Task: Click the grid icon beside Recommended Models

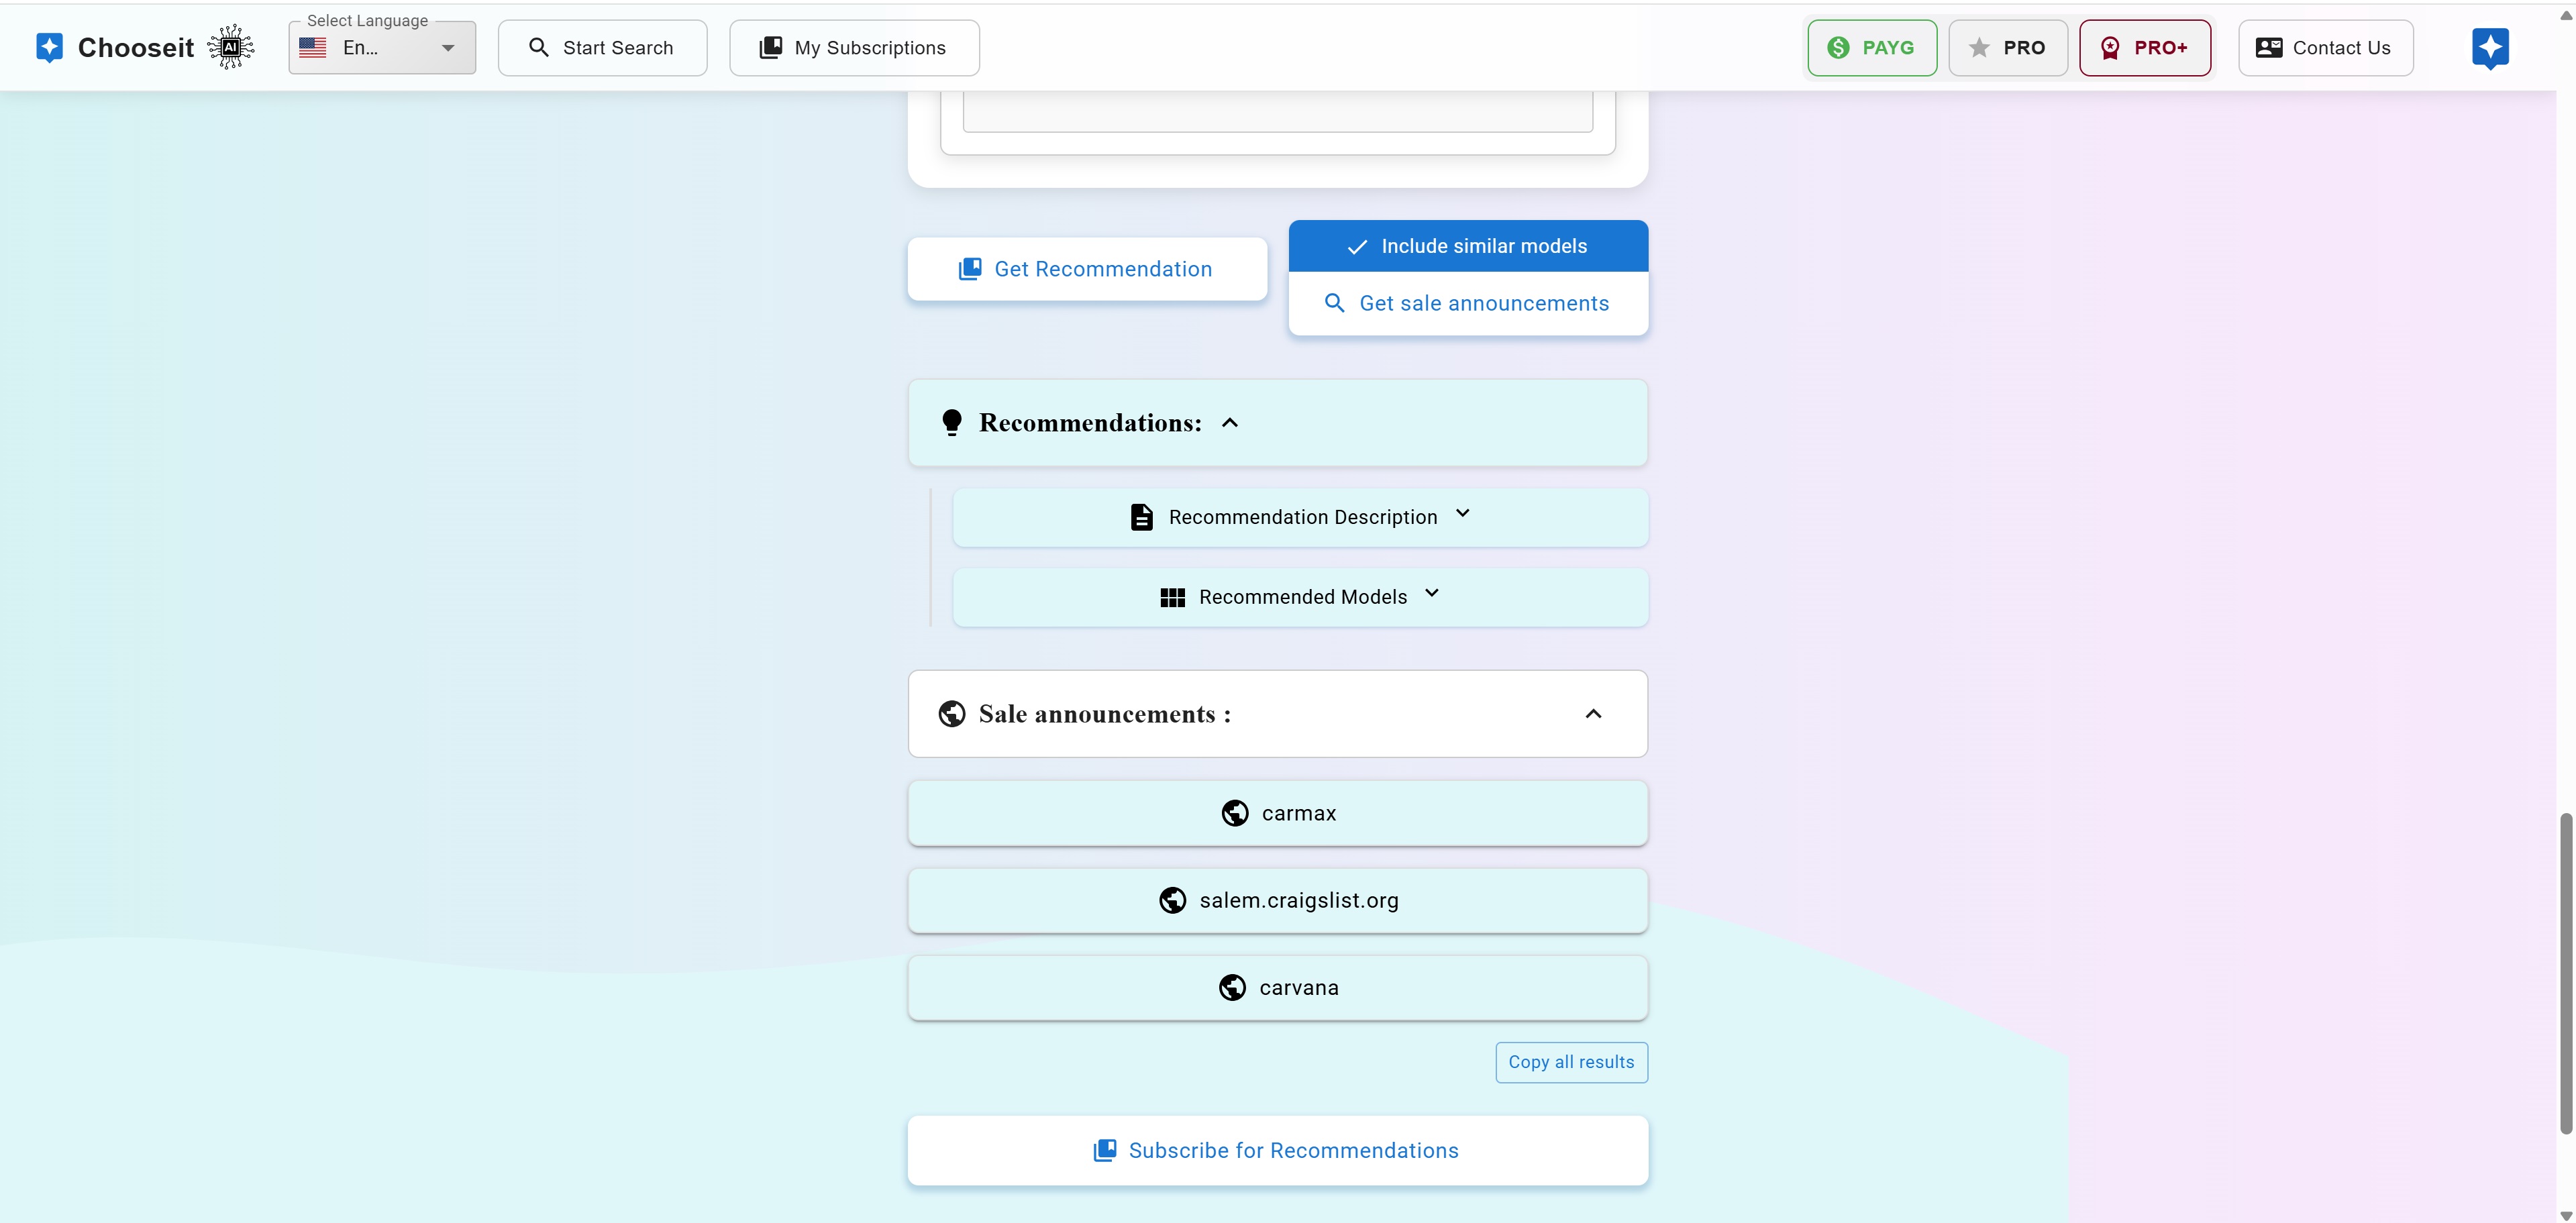Action: point(1172,597)
